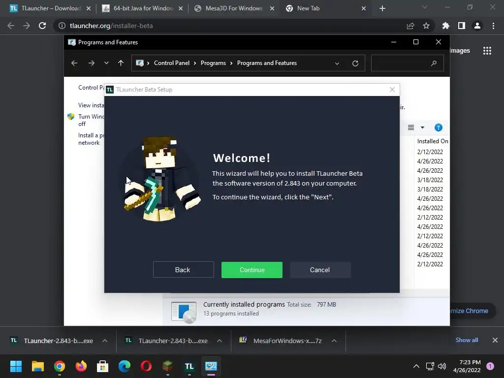Open Microsoft Edge from taskbar
This screenshot has height=378, width=504.
[x=125, y=366]
